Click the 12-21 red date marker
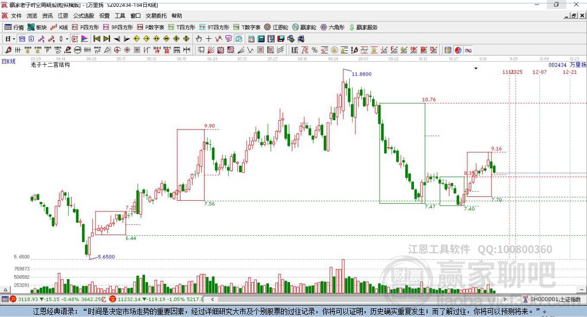The image size is (587, 317). pos(570,72)
